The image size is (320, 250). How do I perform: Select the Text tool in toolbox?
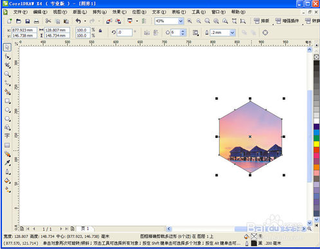[8, 136]
